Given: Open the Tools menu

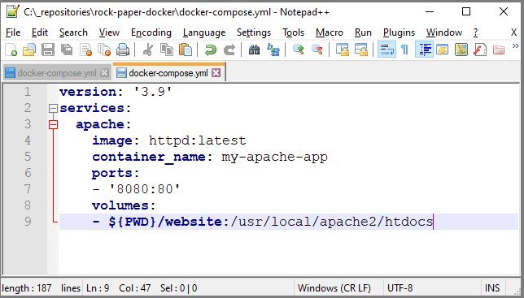Looking at the screenshot, I should [x=293, y=32].
